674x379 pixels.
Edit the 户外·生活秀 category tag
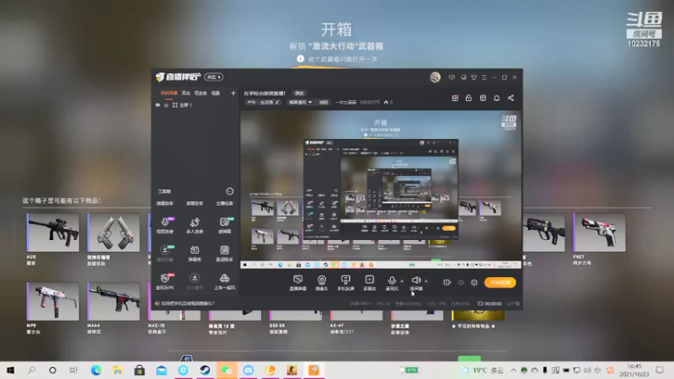point(263,102)
